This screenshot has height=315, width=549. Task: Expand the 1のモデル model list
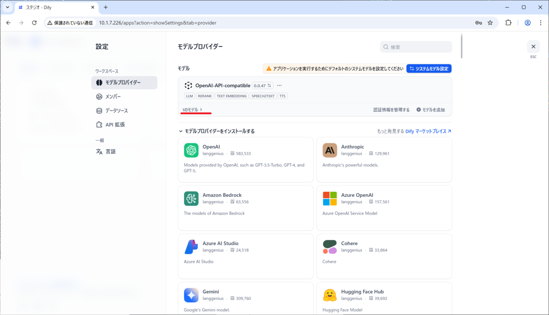192,110
